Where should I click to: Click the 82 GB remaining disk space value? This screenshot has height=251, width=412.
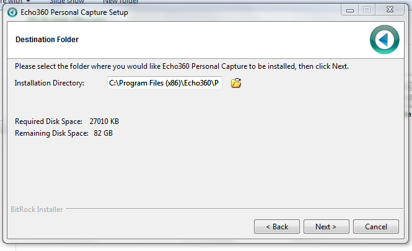point(103,133)
